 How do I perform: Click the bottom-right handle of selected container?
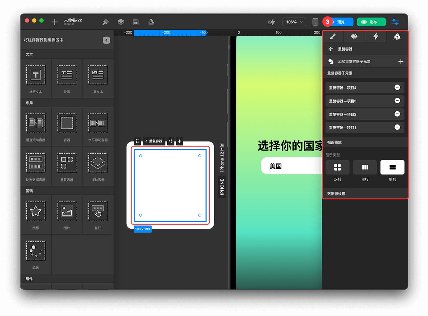point(200,215)
